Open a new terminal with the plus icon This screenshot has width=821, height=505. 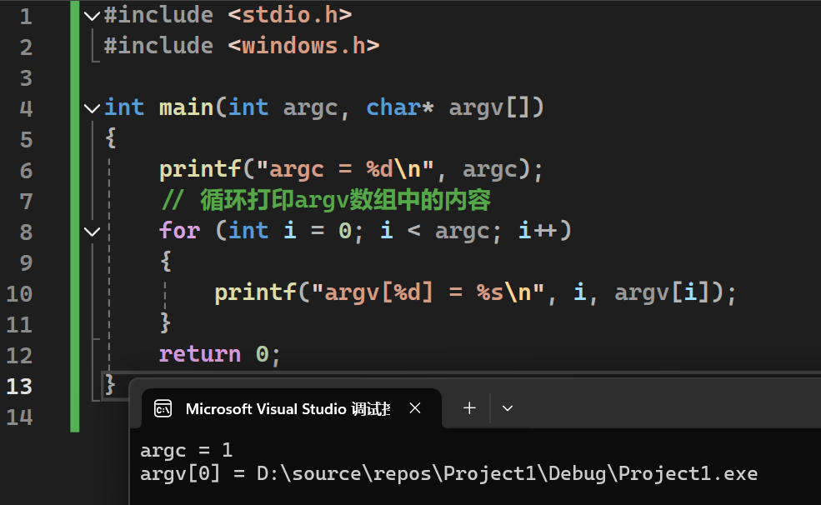(469, 407)
